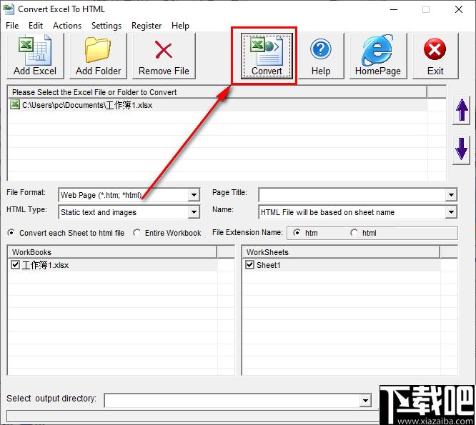The image size is (476, 425).
Task: Click the Add Excel toolbar icon
Action: [x=35, y=56]
